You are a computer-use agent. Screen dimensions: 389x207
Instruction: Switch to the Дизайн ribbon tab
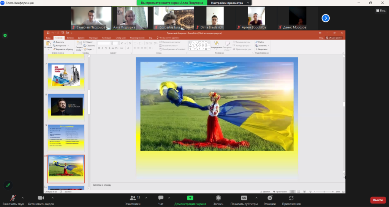tap(81, 38)
